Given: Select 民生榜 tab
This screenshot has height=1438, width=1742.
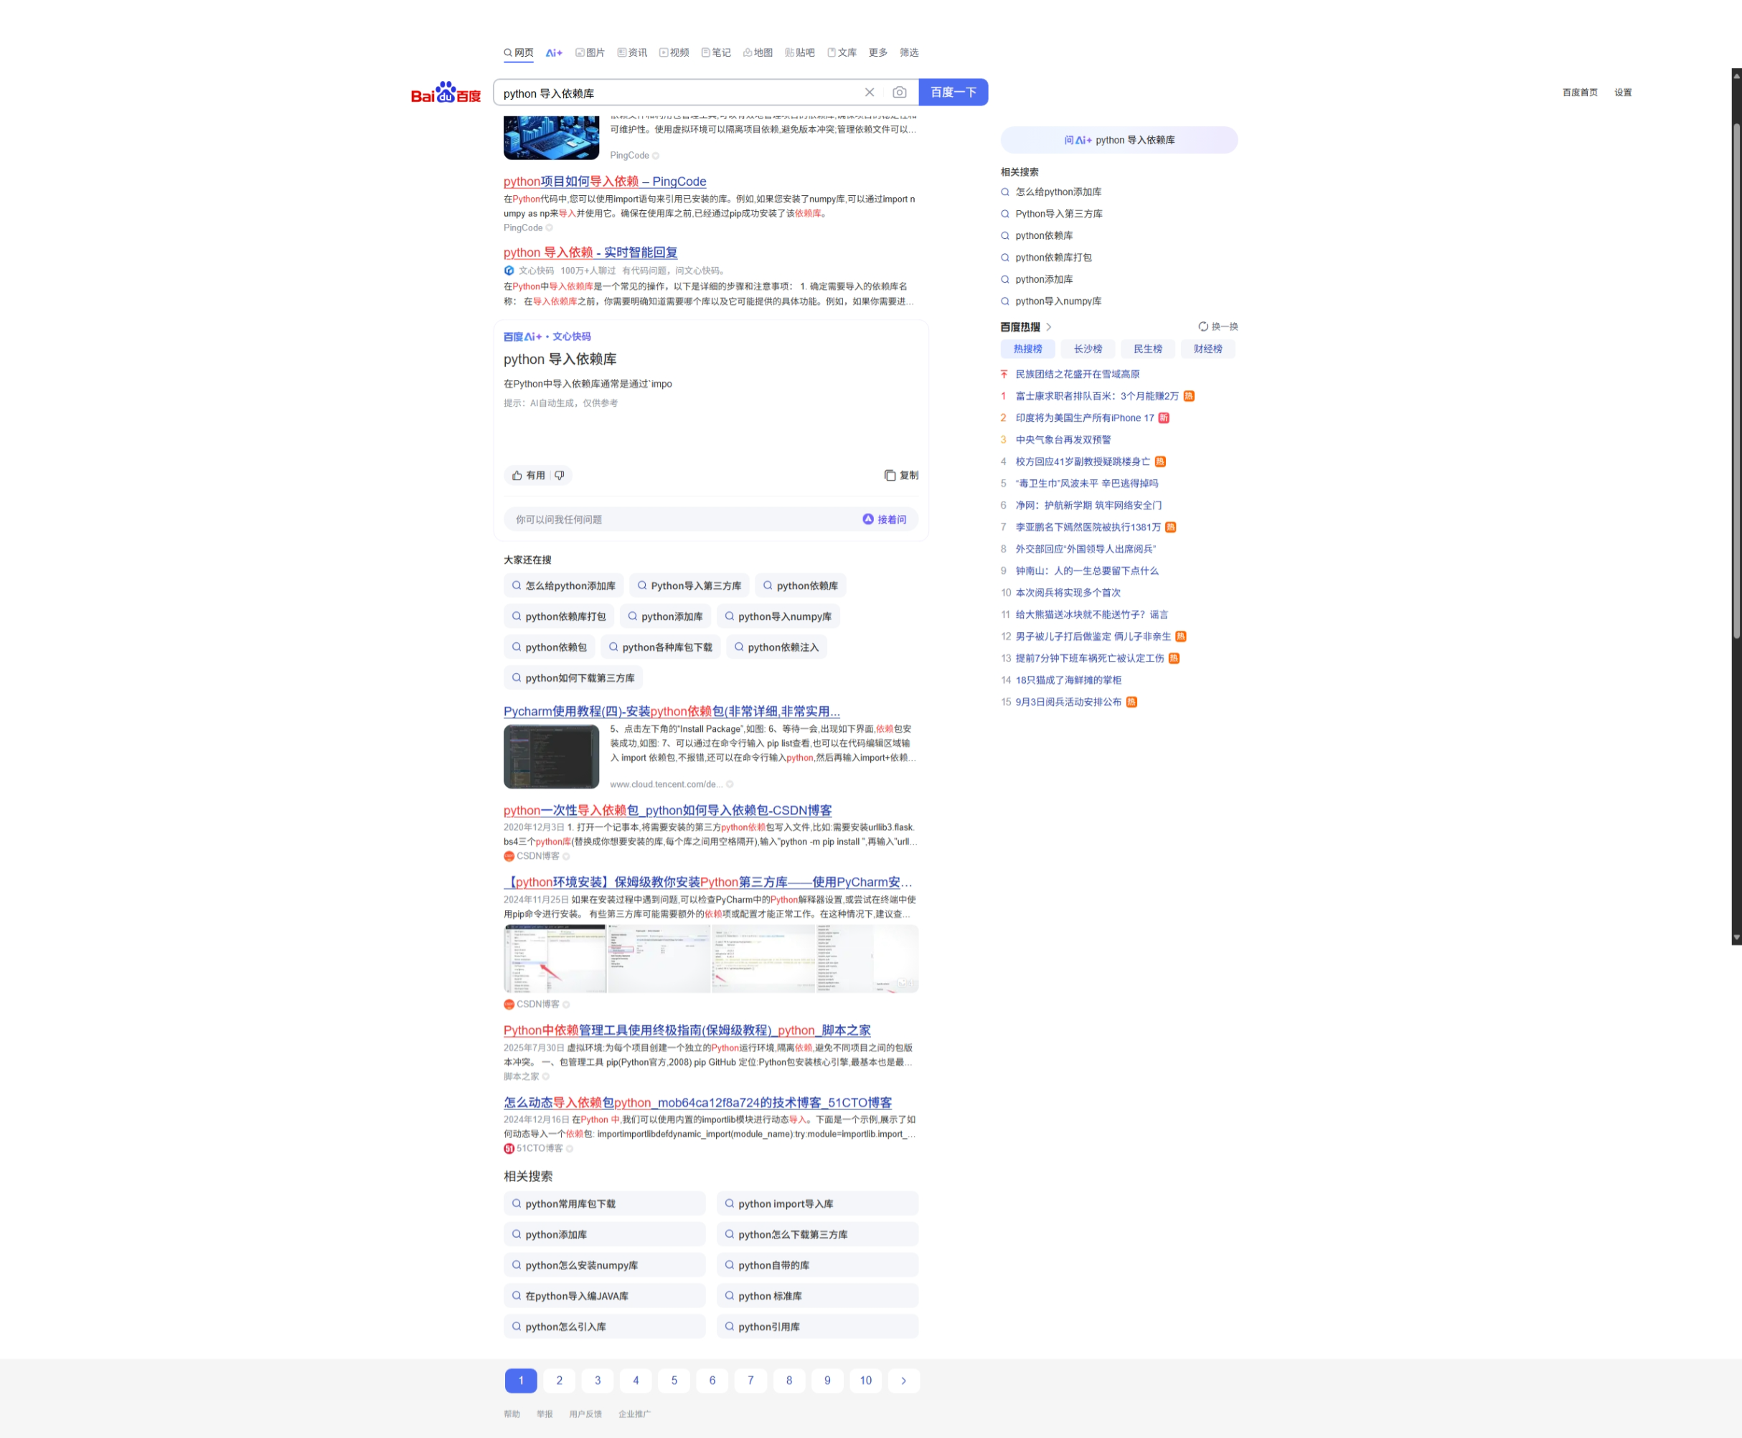Looking at the screenshot, I should 1148,349.
